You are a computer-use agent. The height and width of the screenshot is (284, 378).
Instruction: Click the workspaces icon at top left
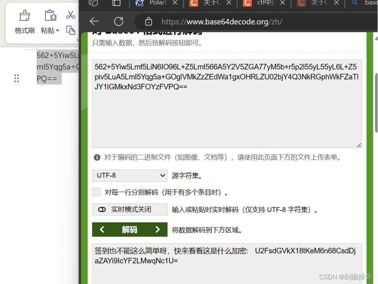[x=93, y=3]
